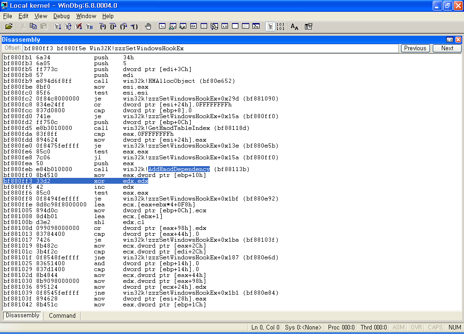Click the Offset input field
This screenshot has height=334, width=464.
click(210, 48)
